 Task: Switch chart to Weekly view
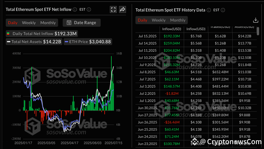click(29, 23)
